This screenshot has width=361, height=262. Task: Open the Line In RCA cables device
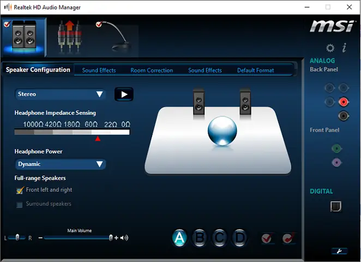[69, 37]
